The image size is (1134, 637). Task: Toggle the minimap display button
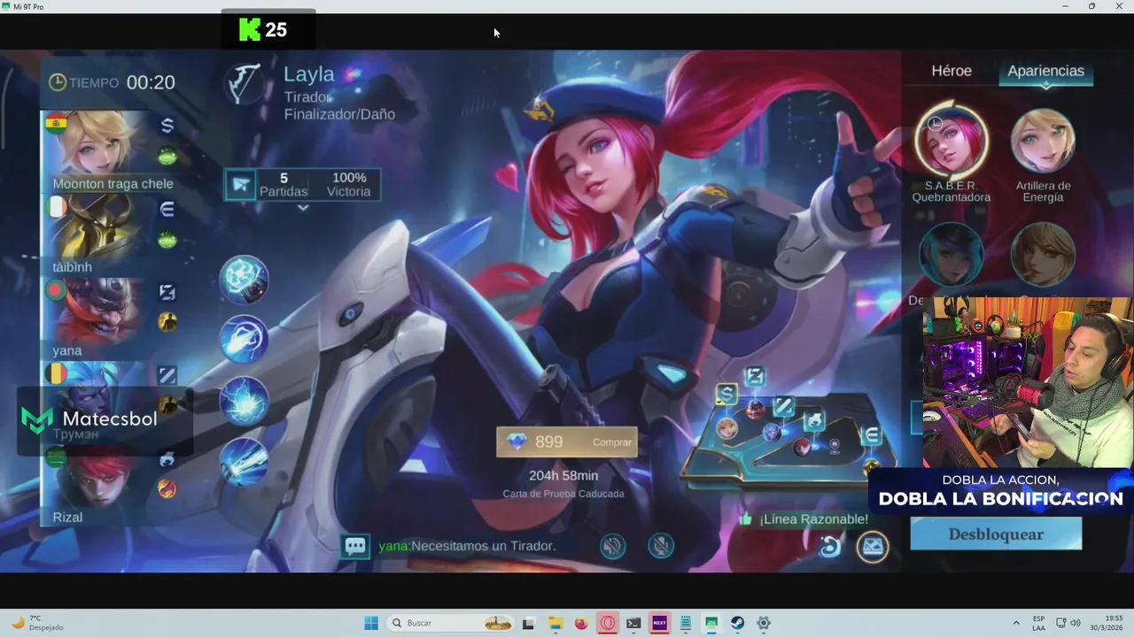(x=873, y=548)
